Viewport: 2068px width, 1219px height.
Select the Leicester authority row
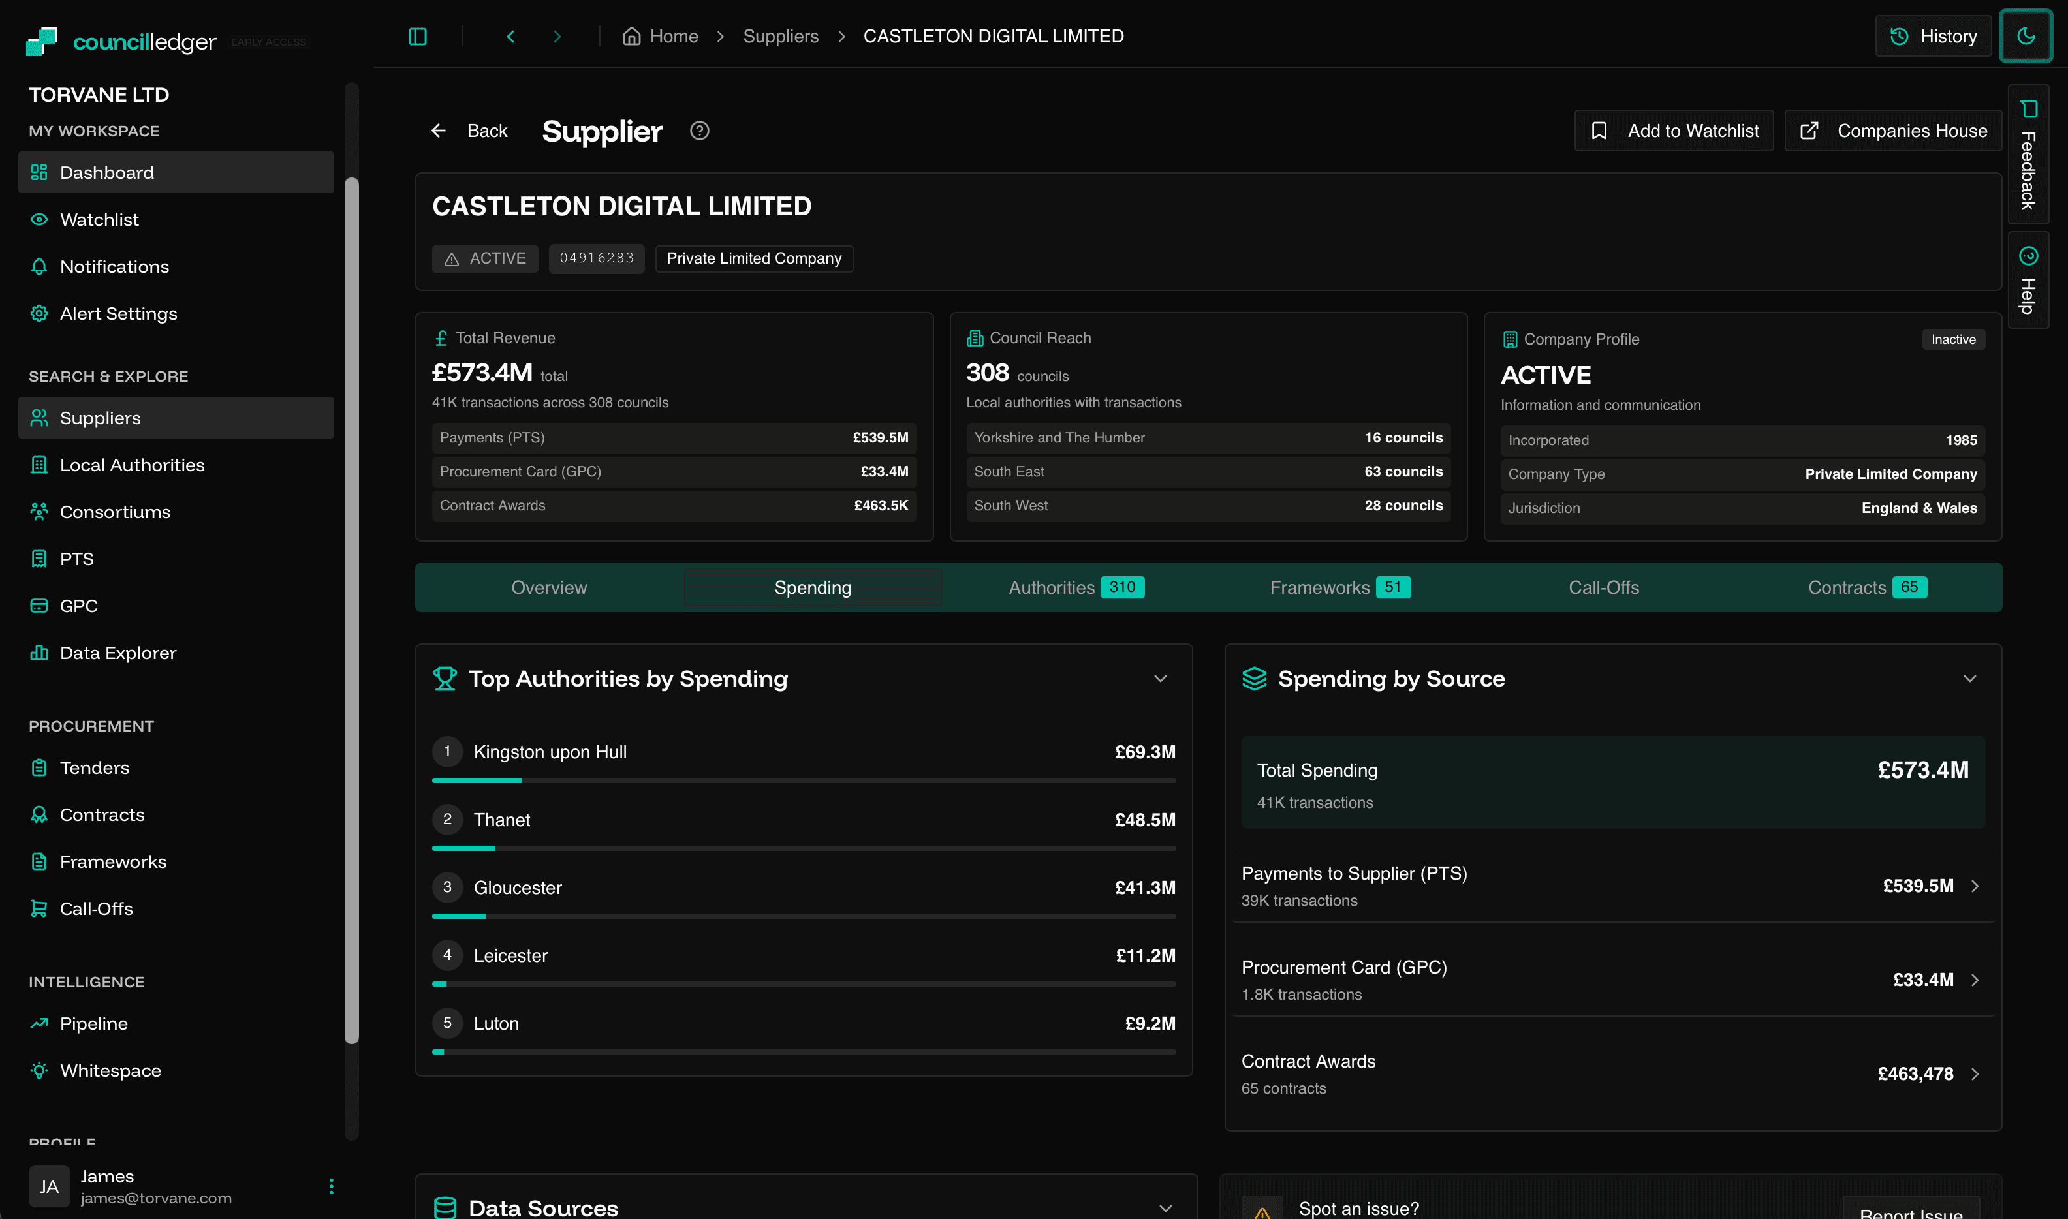pyautogui.click(x=804, y=961)
